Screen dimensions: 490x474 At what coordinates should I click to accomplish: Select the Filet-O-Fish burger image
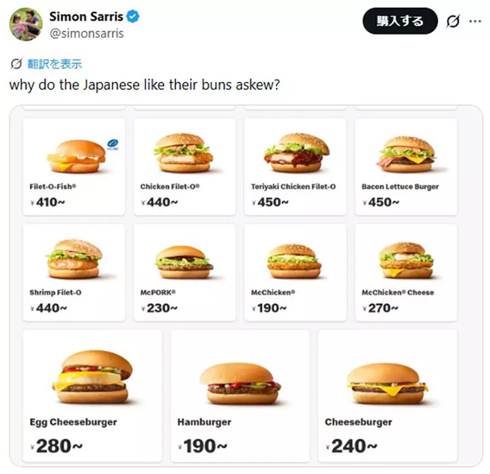tap(76, 156)
